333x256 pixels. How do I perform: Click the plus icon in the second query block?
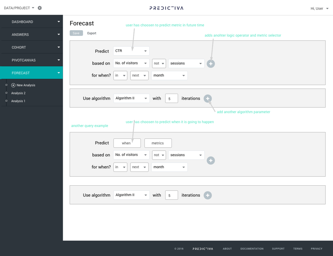click(211, 160)
